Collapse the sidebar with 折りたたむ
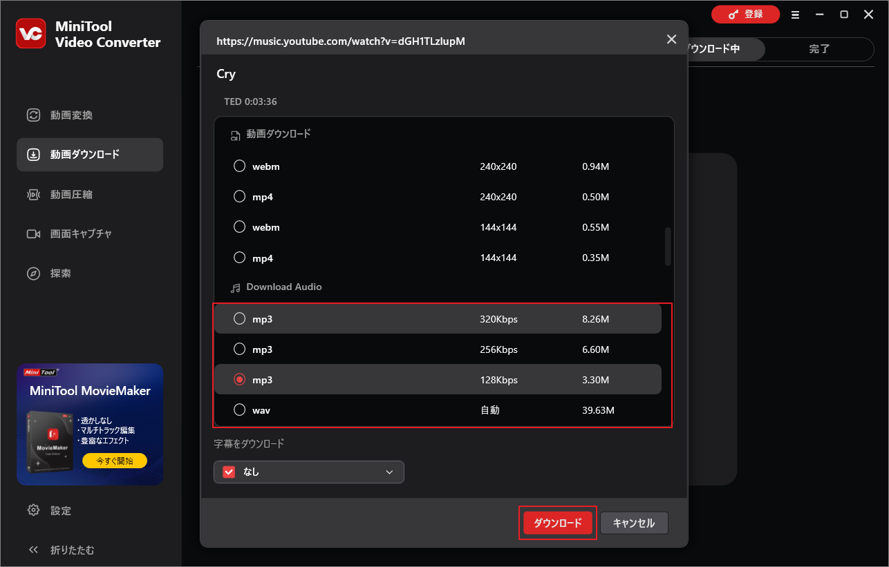 (x=61, y=550)
